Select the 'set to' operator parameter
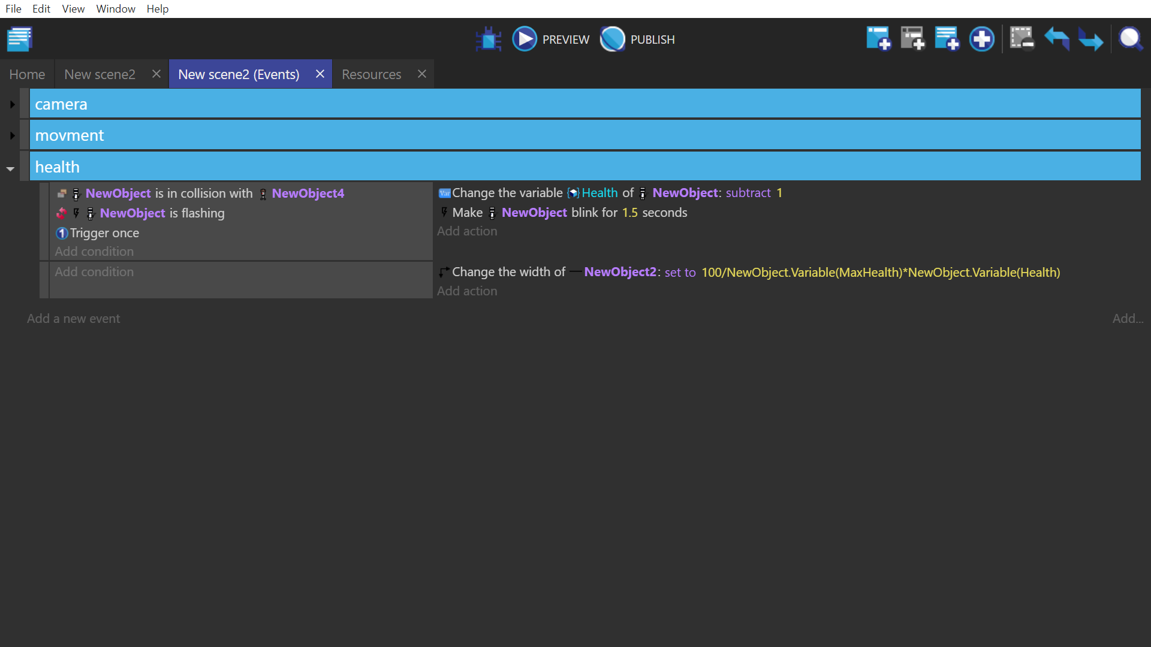This screenshot has width=1151, height=647. [680, 273]
